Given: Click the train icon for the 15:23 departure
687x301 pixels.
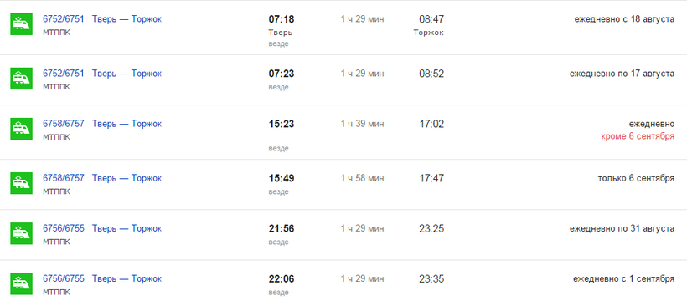Looking at the screenshot, I should coord(22,129).
